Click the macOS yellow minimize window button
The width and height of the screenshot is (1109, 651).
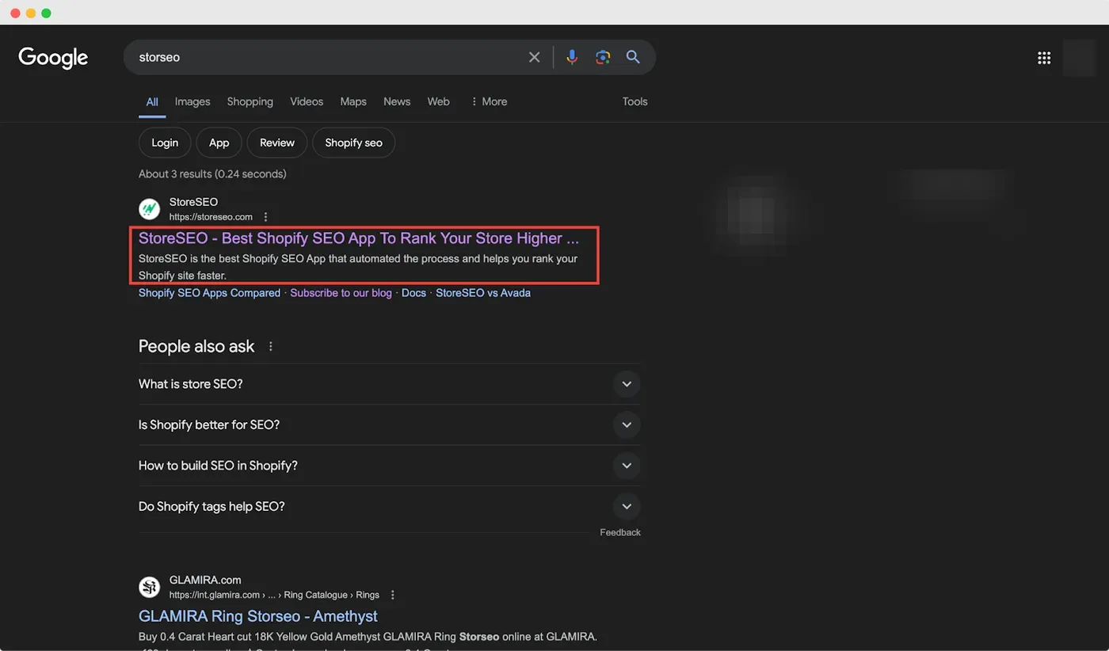31,13
